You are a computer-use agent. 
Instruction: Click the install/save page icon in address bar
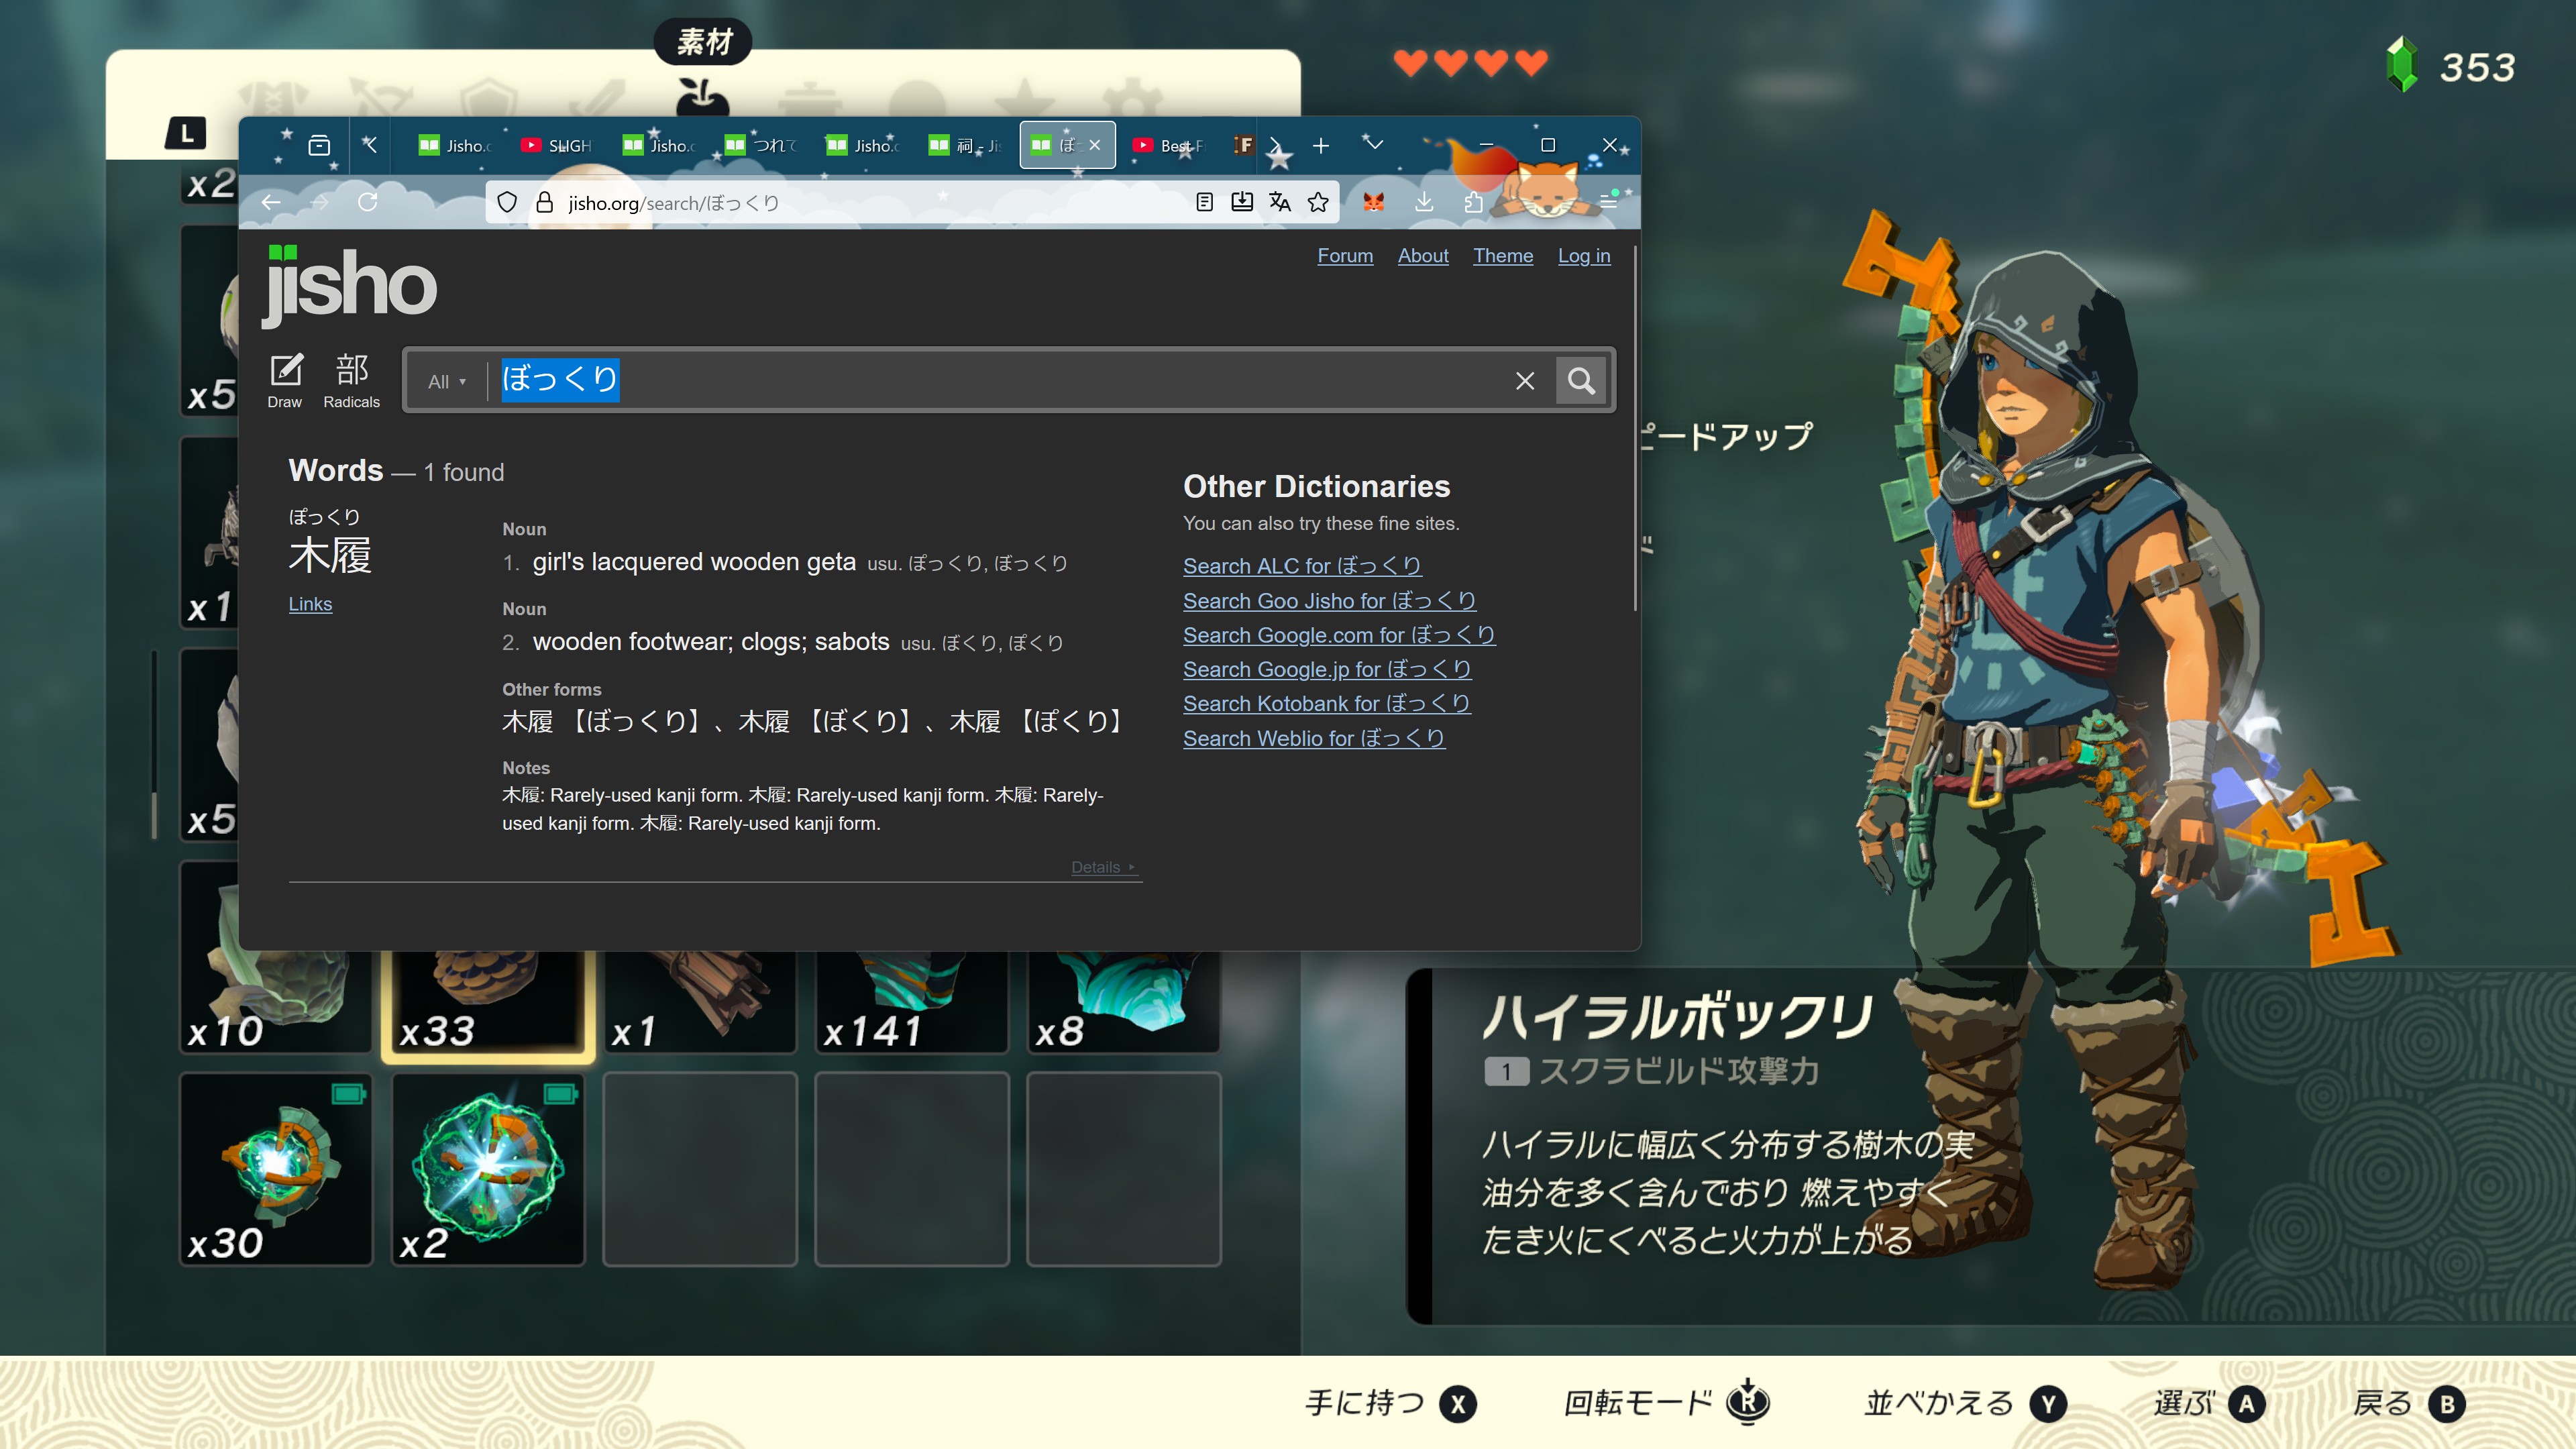[x=1242, y=203]
